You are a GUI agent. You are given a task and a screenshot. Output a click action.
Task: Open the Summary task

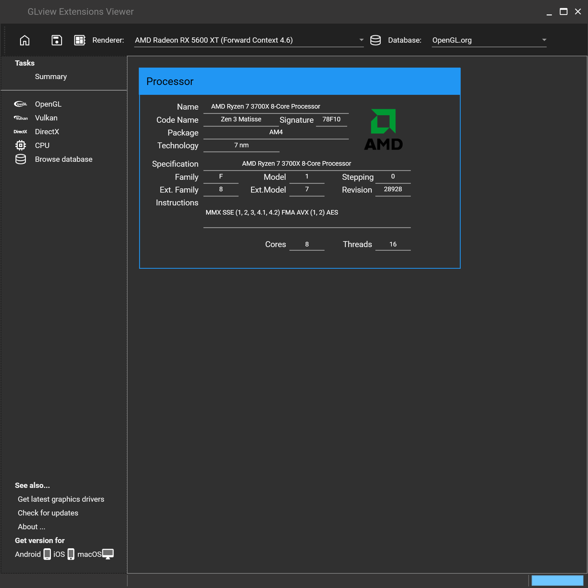click(51, 76)
